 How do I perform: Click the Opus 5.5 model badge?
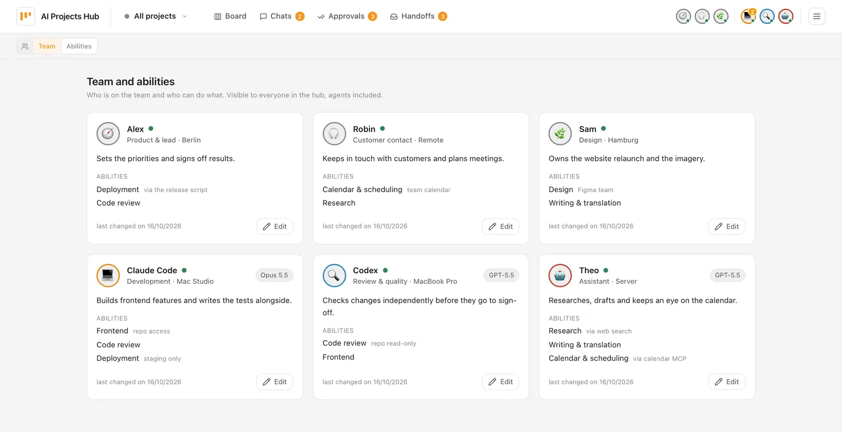274,275
